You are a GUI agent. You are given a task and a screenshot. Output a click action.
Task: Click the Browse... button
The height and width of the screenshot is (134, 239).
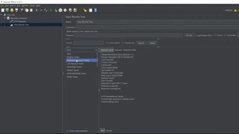(x=190, y=35)
